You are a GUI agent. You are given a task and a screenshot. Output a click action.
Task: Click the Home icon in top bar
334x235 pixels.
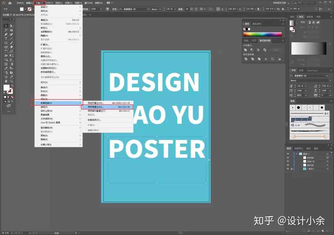click(10, 3)
